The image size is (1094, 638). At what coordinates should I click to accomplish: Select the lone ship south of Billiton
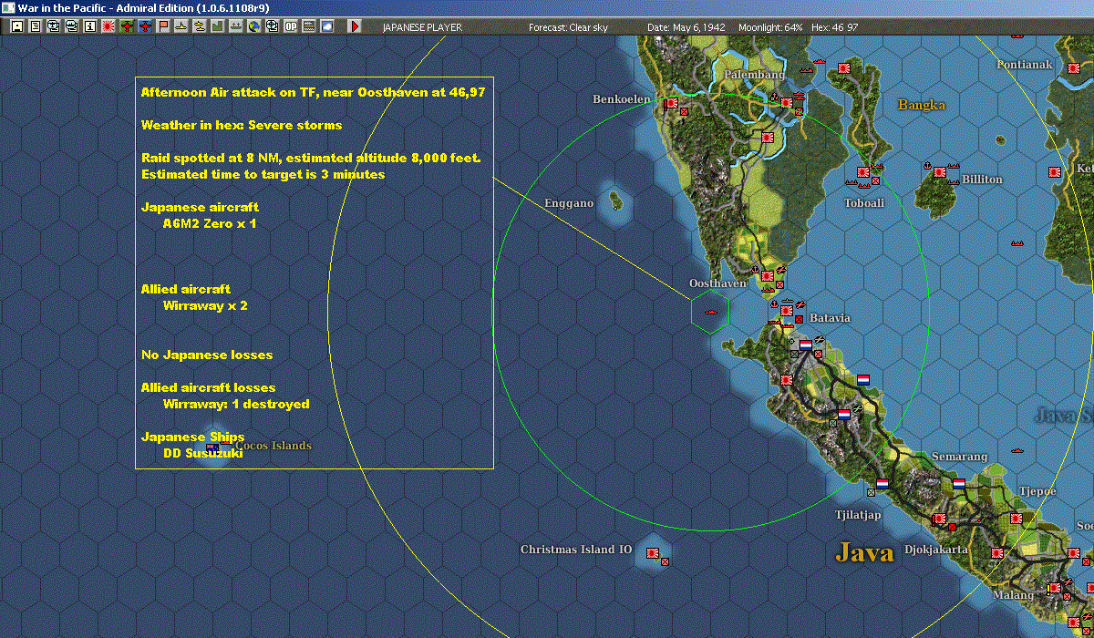pyautogui.click(x=1017, y=243)
